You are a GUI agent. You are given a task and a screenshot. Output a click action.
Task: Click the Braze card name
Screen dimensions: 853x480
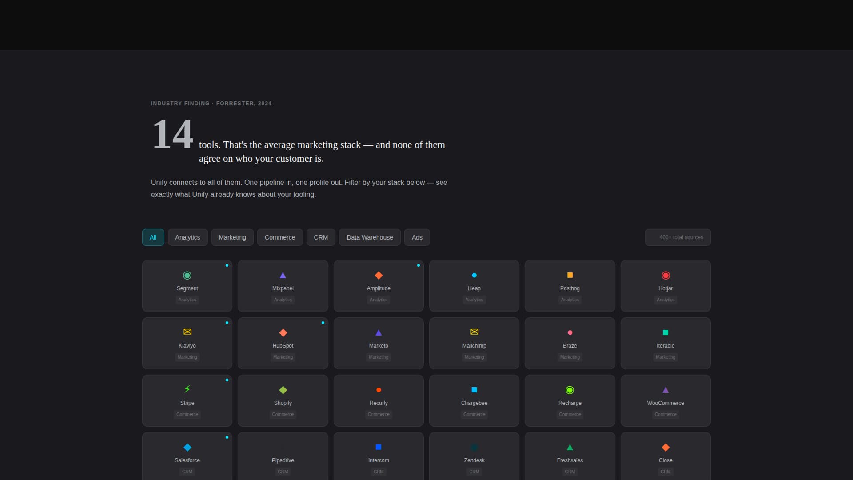tap(570, 346)
